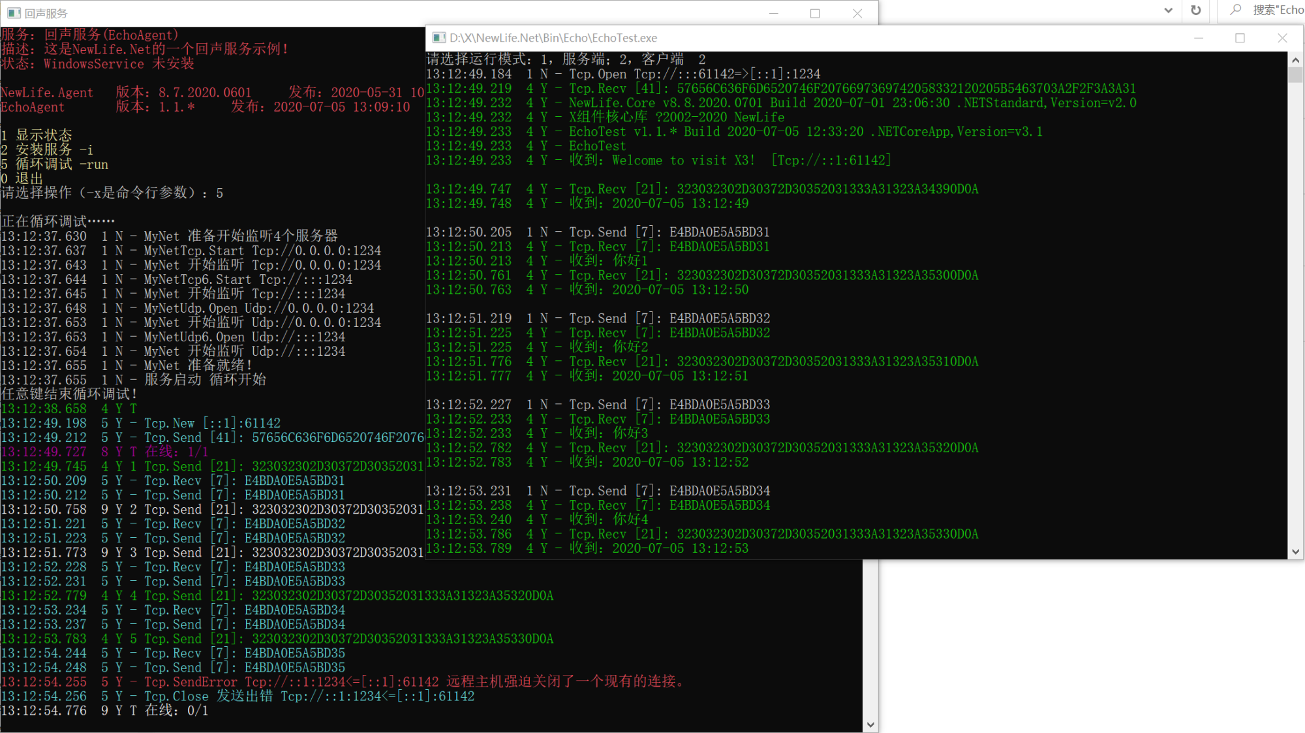Click the 回声服务 window title bar icon
Image resolution: width=1305 pixels, height=733 pixels.
pyautogui.click(x=14, y=13)
